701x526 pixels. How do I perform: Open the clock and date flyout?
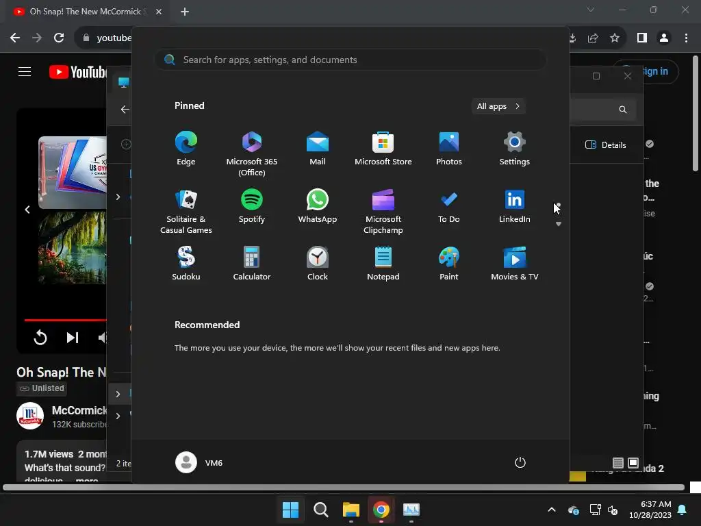click(650, 510)
